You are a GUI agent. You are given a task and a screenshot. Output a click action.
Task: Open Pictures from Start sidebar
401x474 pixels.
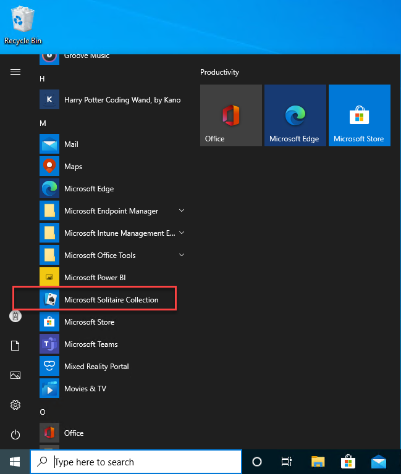(15, 375)
